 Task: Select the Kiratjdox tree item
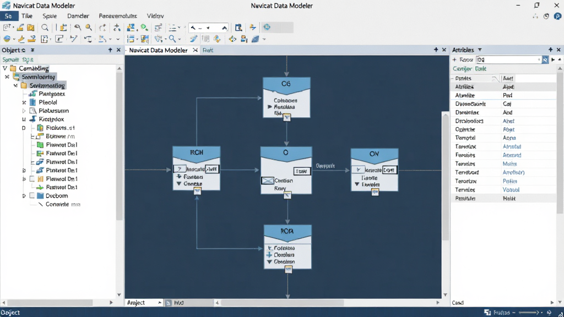point(51,119)
